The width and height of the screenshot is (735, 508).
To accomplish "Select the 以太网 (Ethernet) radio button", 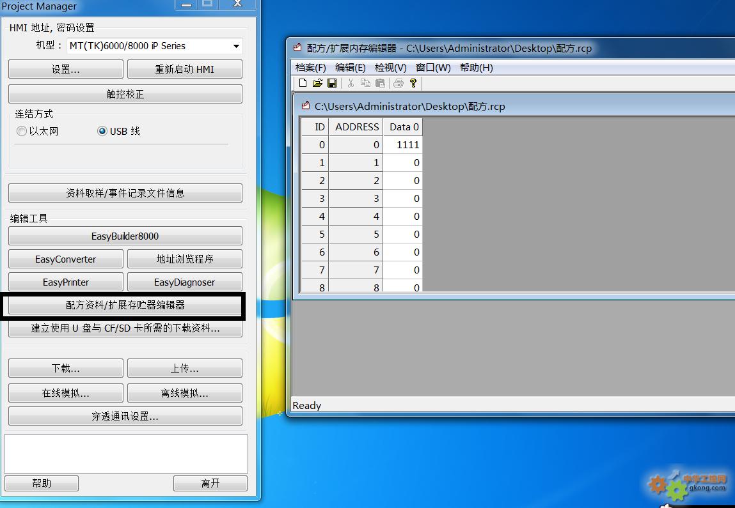I will [22, 131].
